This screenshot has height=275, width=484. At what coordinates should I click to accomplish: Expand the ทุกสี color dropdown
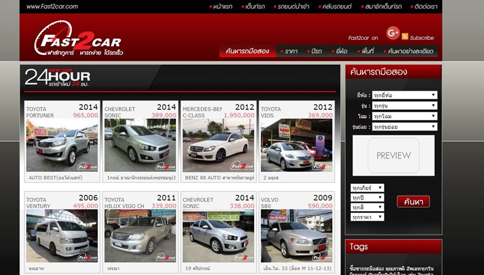367,207
